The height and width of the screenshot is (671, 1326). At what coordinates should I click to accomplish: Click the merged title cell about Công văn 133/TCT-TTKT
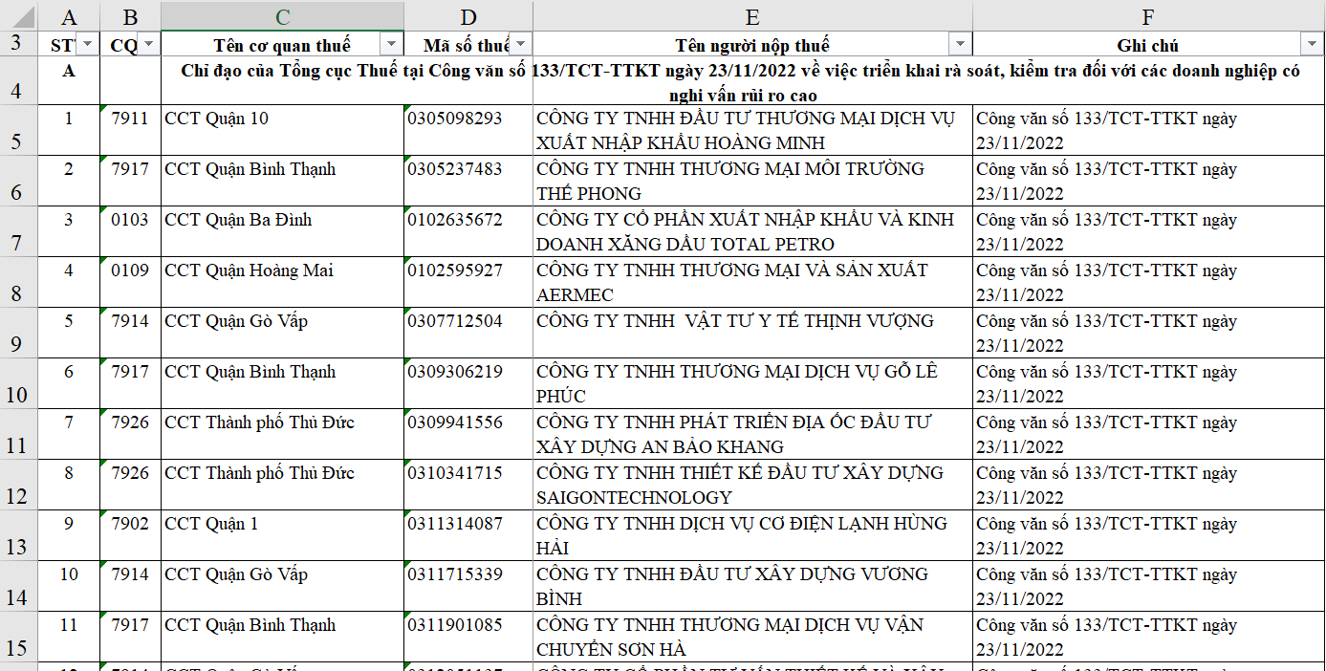point(743,81)
